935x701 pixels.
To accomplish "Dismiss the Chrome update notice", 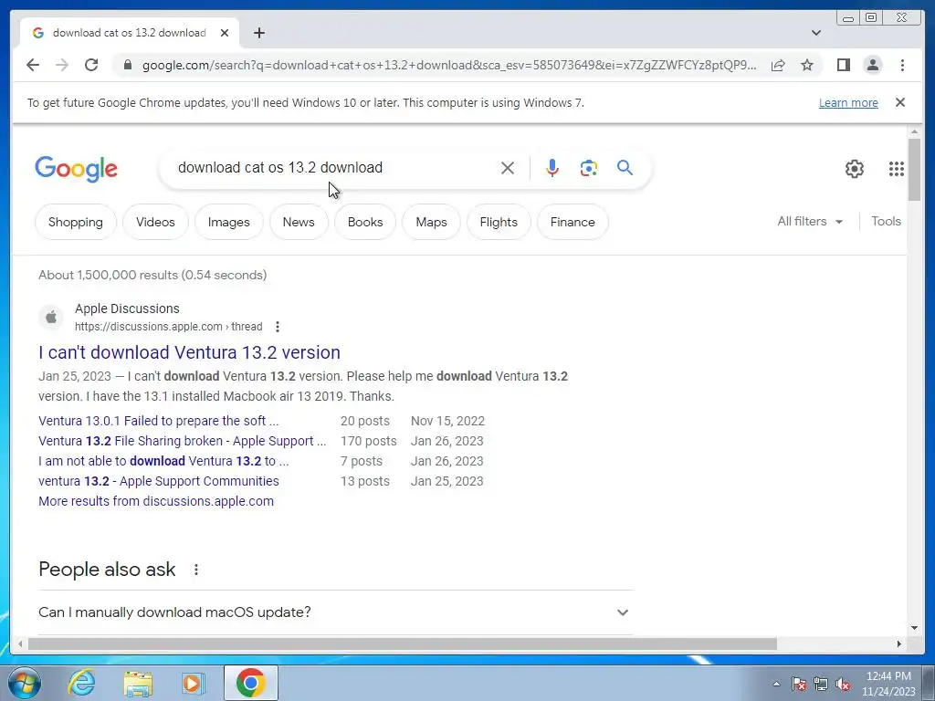I will coord(900,102).
